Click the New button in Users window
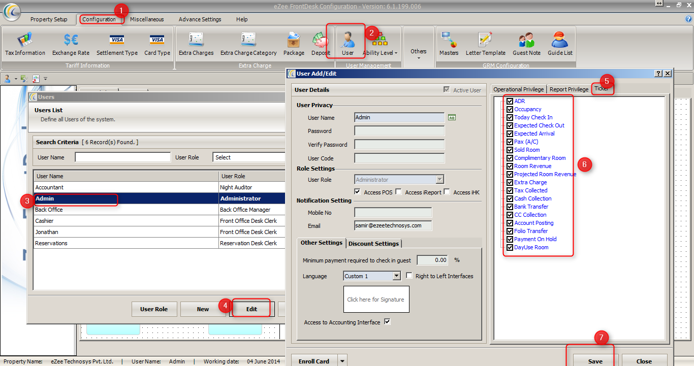 [x=203, y=309]
